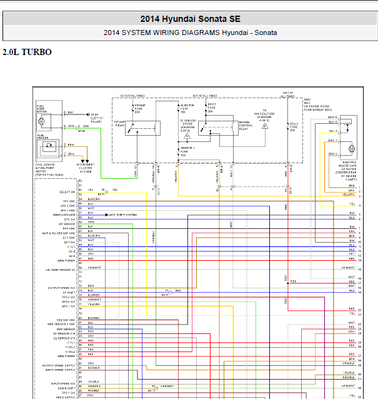378x399 pixels.
Task: Click the 'MAP & T/A SENSOR GND' label
Action: [x=59, y=233]
